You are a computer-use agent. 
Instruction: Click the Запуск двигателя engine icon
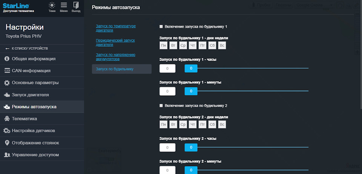pos(7,95)
